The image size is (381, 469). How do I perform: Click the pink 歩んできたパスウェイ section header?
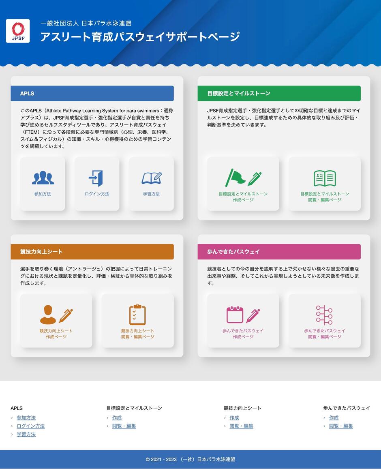point(279,252)
